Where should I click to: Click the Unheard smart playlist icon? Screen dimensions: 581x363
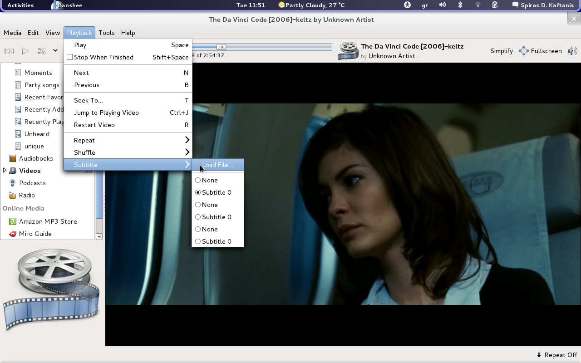18,134
